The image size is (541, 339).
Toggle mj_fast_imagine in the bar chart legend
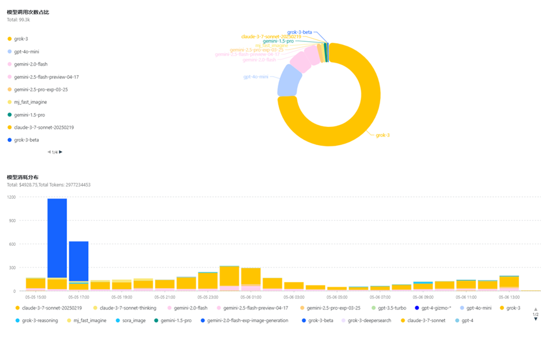(x=86, y=321)
